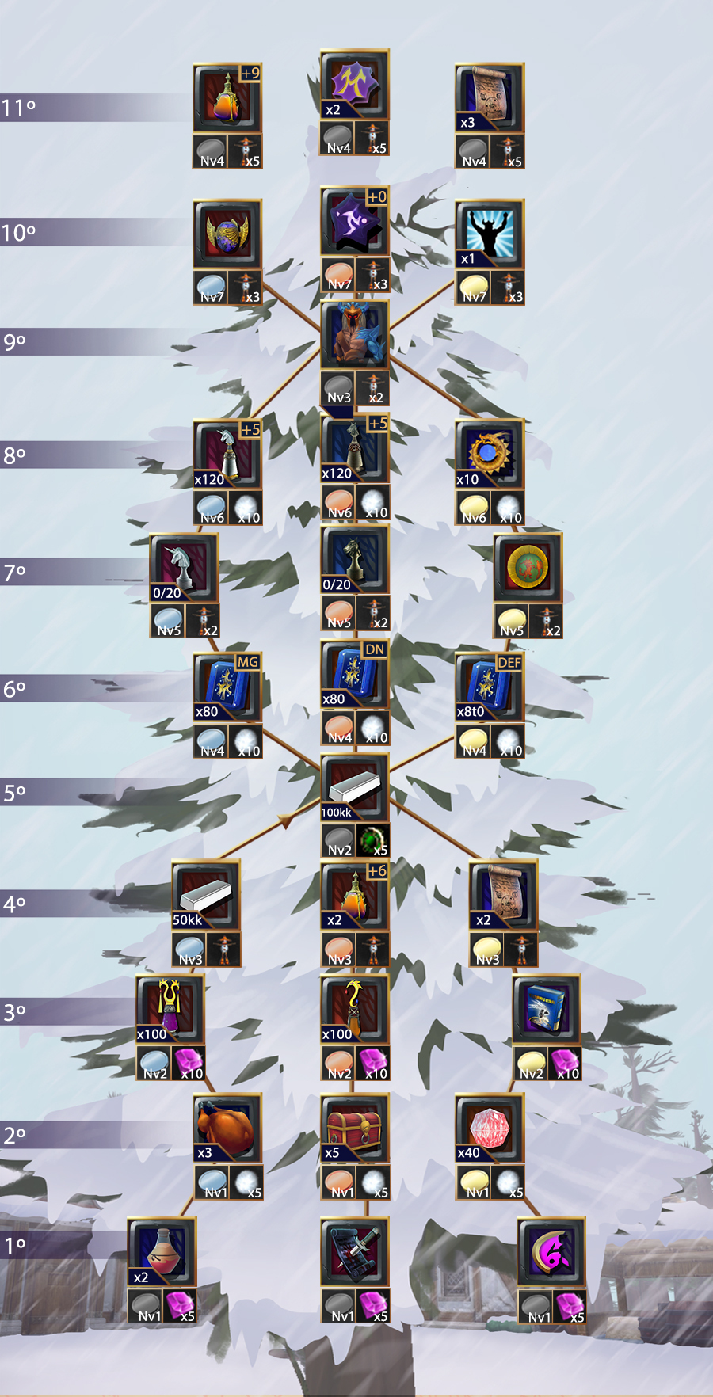Select the red treasure chest x5 icon
Viewport: 713px width, 1397px height.
(x=355, y=1128)
